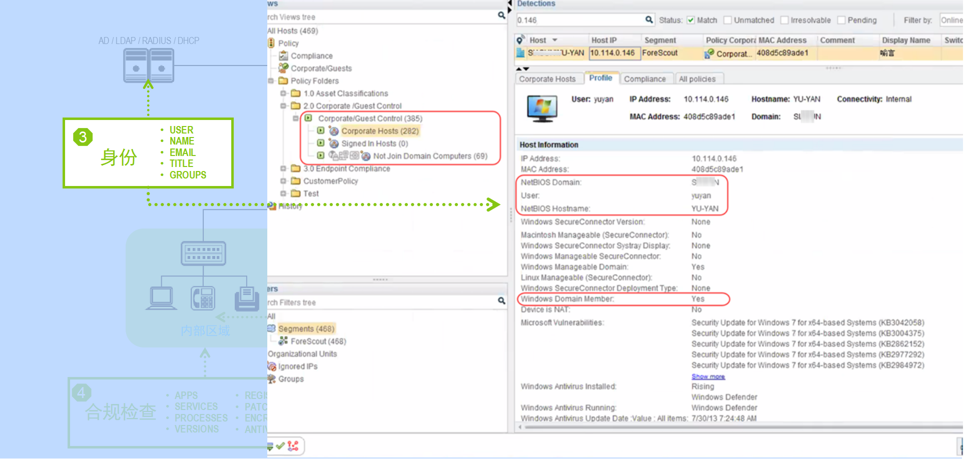Open the Filter by dropdown
Screen dimensions: 964x459
pyautogui.click(x=950, y=20)
